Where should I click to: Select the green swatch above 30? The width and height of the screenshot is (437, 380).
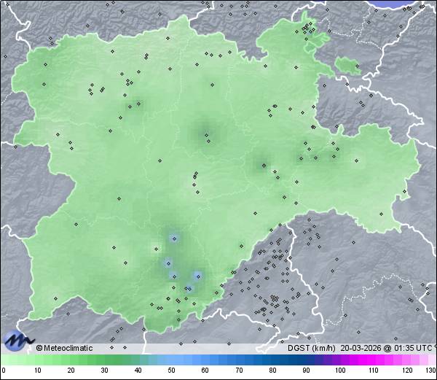point(104,360)
